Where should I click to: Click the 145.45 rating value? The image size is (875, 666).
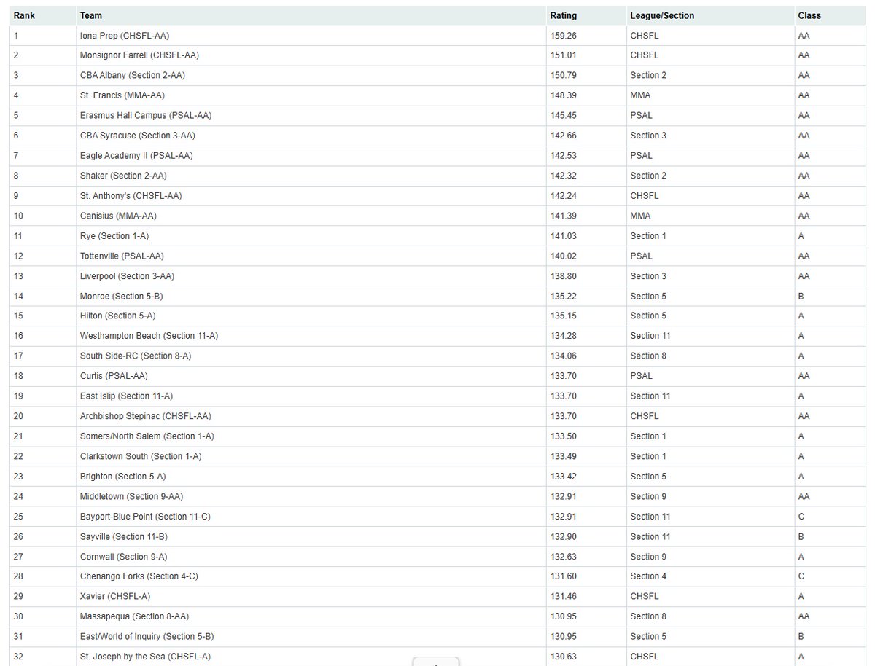click(x=563, y=115)
